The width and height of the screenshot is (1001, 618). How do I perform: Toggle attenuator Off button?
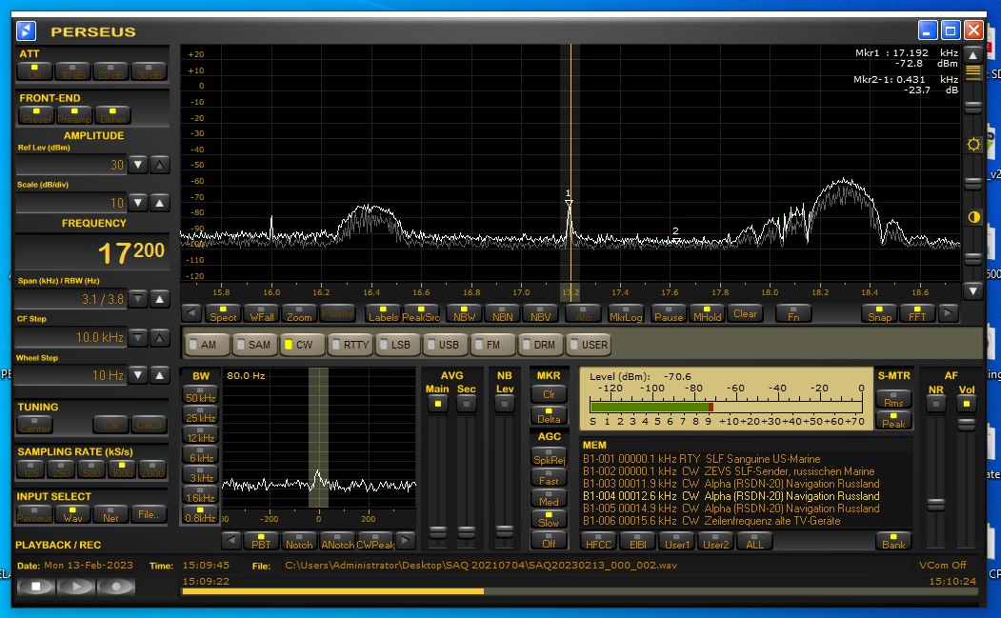(x=34, y=70)
